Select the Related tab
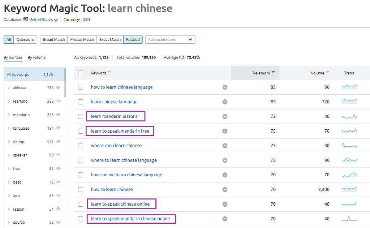This screenshot has width=370, height=228. pyautogui.click(x=133, y=40)
